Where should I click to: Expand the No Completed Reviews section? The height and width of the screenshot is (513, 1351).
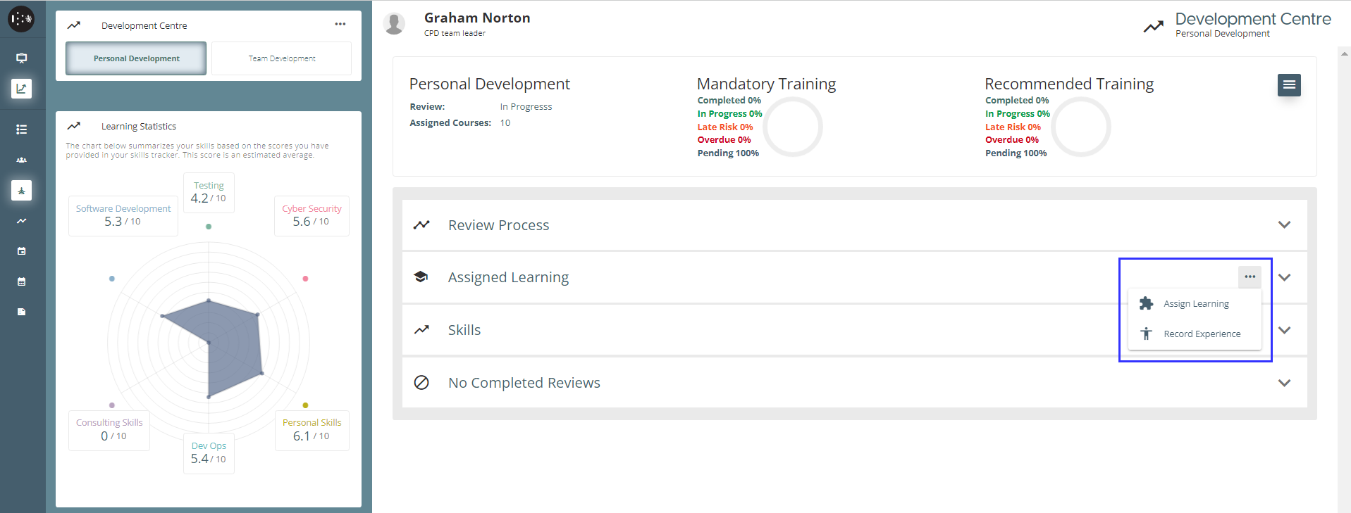click(1284, 383)
